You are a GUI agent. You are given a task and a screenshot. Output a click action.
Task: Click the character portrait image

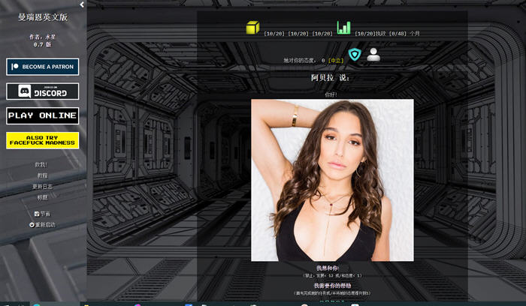(332, 180)
